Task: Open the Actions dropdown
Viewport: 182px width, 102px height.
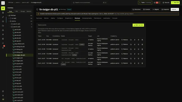Action: 175,9
